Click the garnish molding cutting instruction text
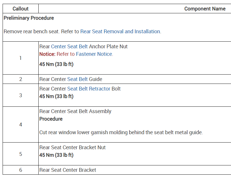 pos(121,132)
